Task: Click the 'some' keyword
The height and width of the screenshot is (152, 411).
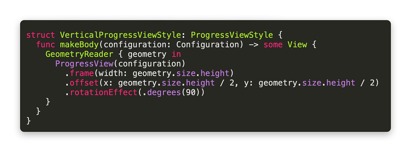Action: pos(273,45)
